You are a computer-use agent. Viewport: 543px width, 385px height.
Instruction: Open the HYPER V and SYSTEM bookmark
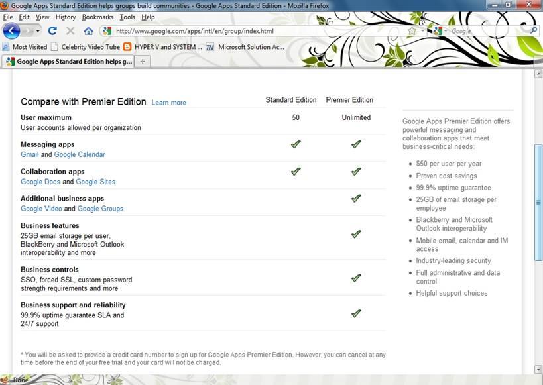point(162,47)
